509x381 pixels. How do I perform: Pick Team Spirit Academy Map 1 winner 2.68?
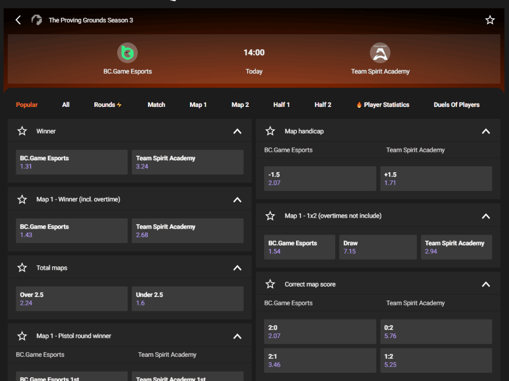click(x=188, y=231)
